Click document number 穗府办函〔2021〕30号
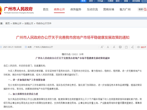The height and width of the screenshot is (110, 147). point(73,54)
